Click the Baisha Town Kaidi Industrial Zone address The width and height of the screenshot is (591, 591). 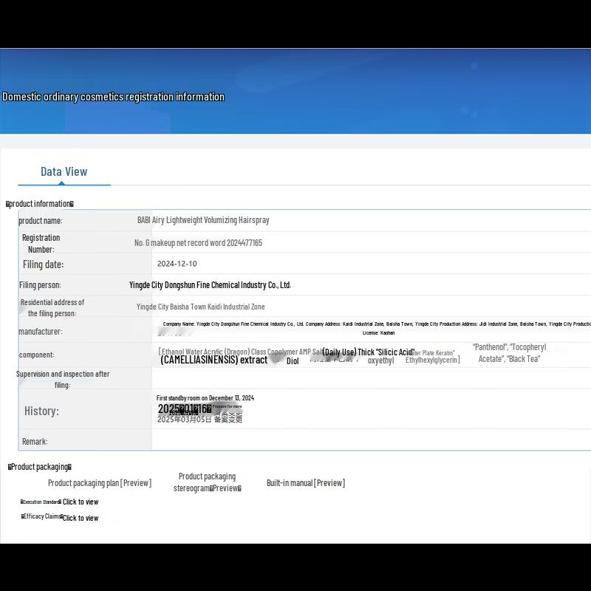pos(200,307)
